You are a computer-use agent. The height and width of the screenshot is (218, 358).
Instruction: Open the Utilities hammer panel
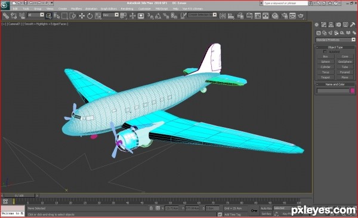click(x=353, y=24)
